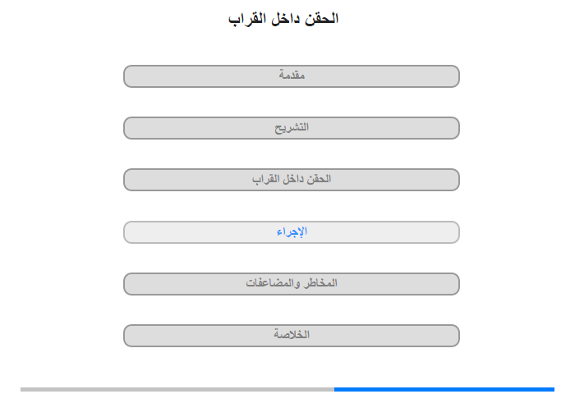Select the blue الإجراء link text

(x=292, y=231)
